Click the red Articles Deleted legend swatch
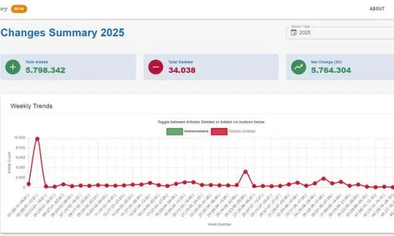 click(x=219, y=132)
